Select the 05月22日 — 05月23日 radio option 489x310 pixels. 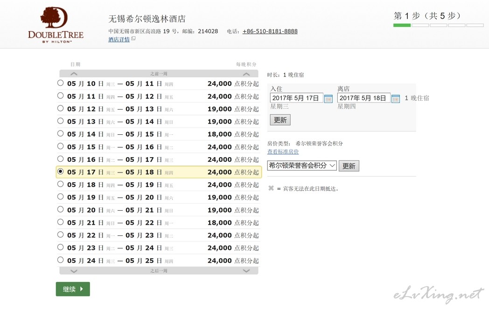(x=61, y=234)
